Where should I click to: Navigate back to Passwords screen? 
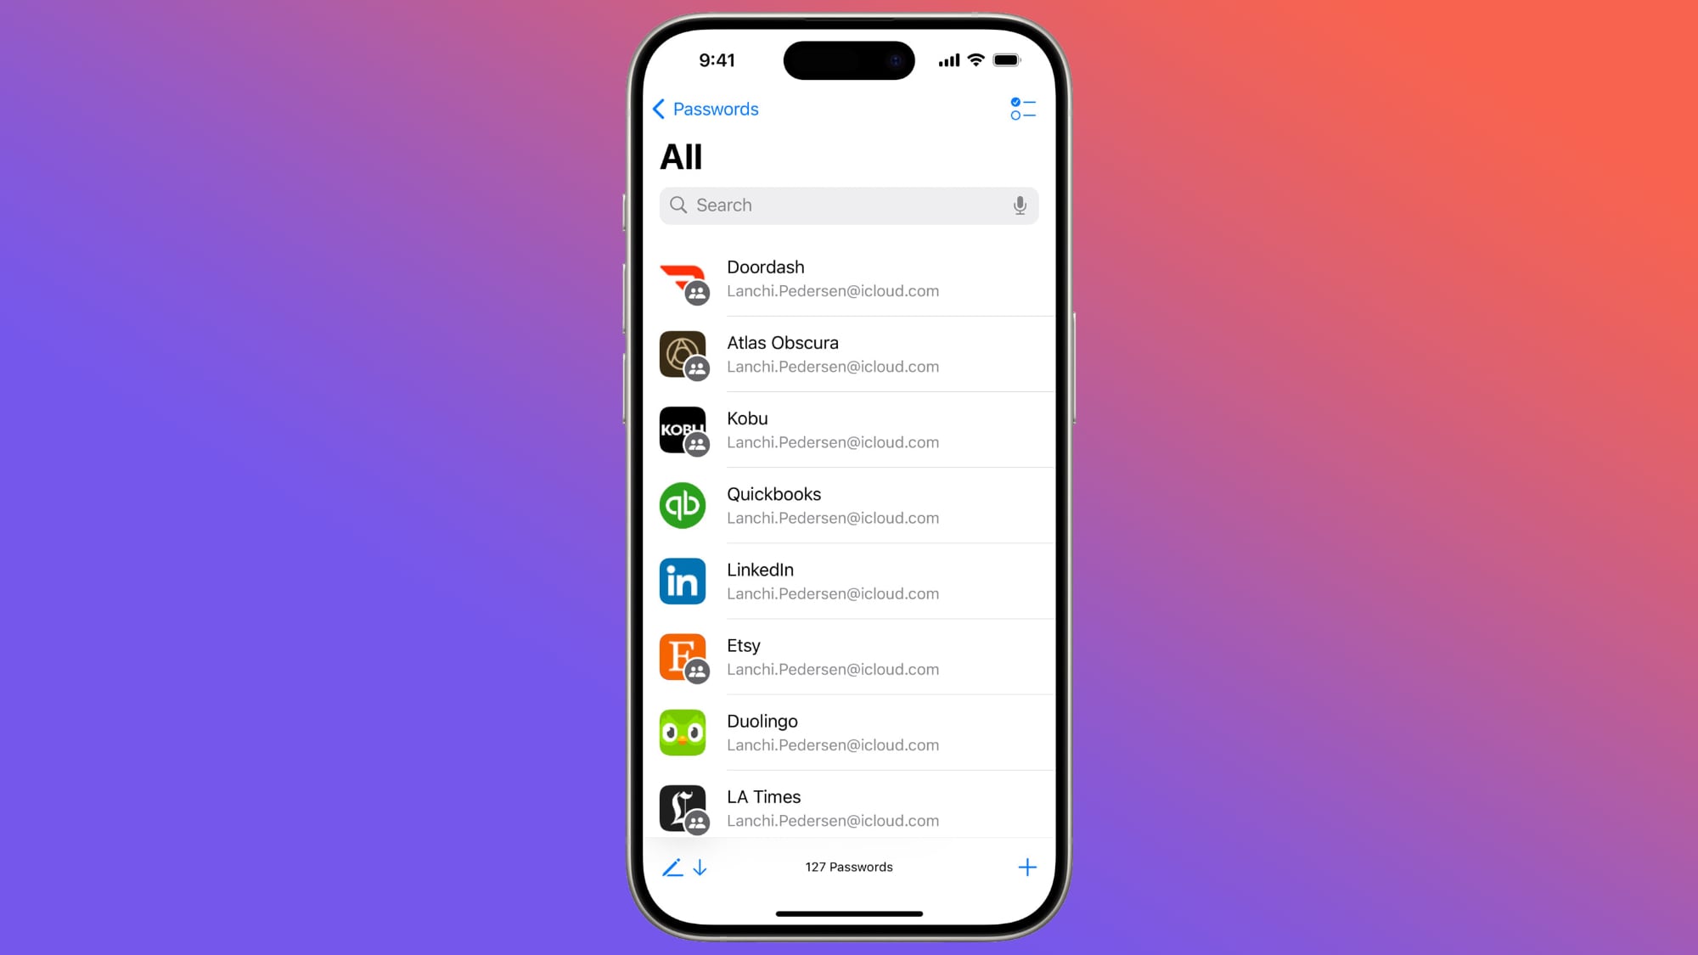click(703, 109)
